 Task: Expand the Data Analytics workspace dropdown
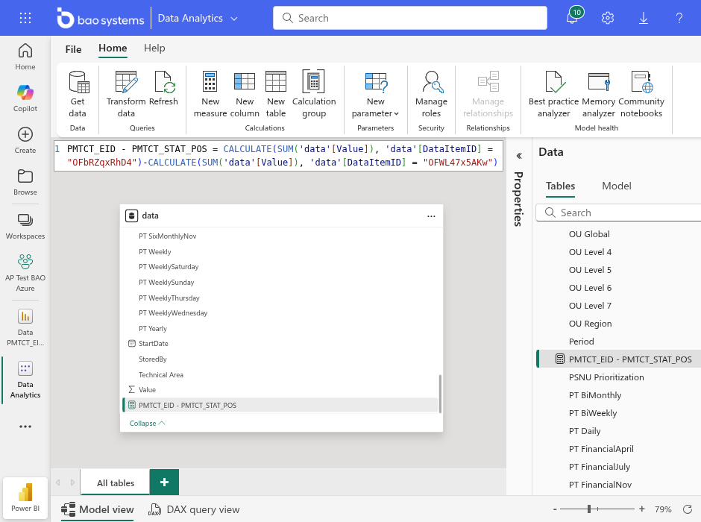pos(234,19)
